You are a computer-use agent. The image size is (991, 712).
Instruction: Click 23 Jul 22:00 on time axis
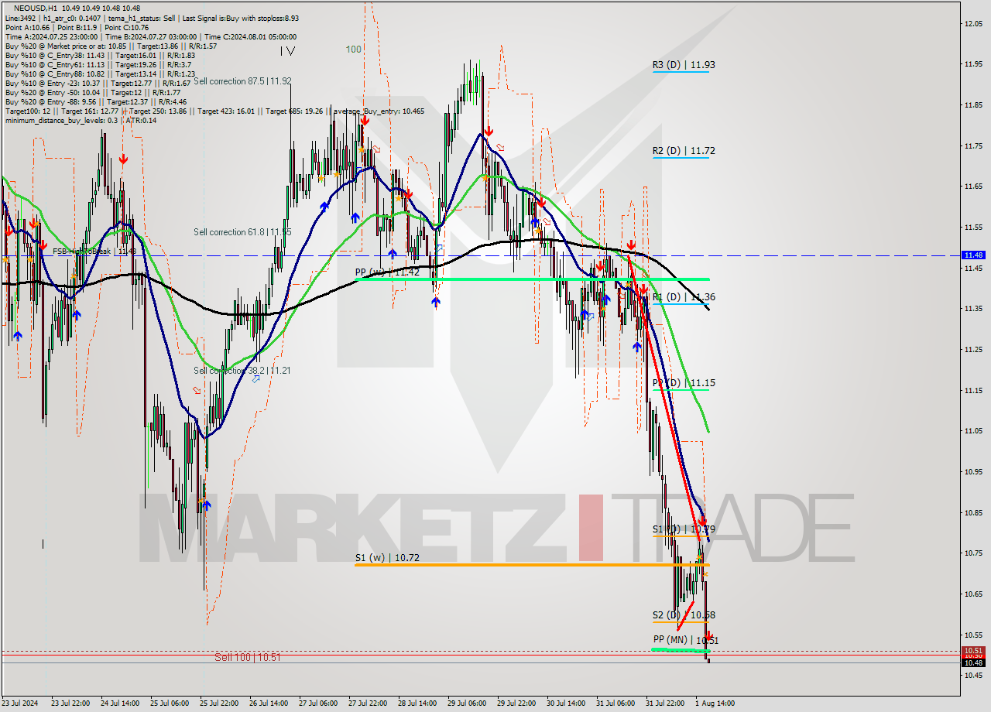70,703
